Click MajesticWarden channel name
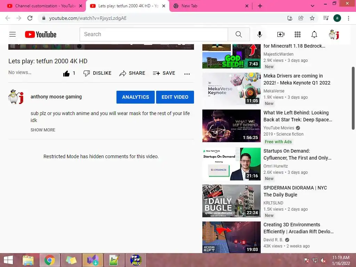 [278, 54]
